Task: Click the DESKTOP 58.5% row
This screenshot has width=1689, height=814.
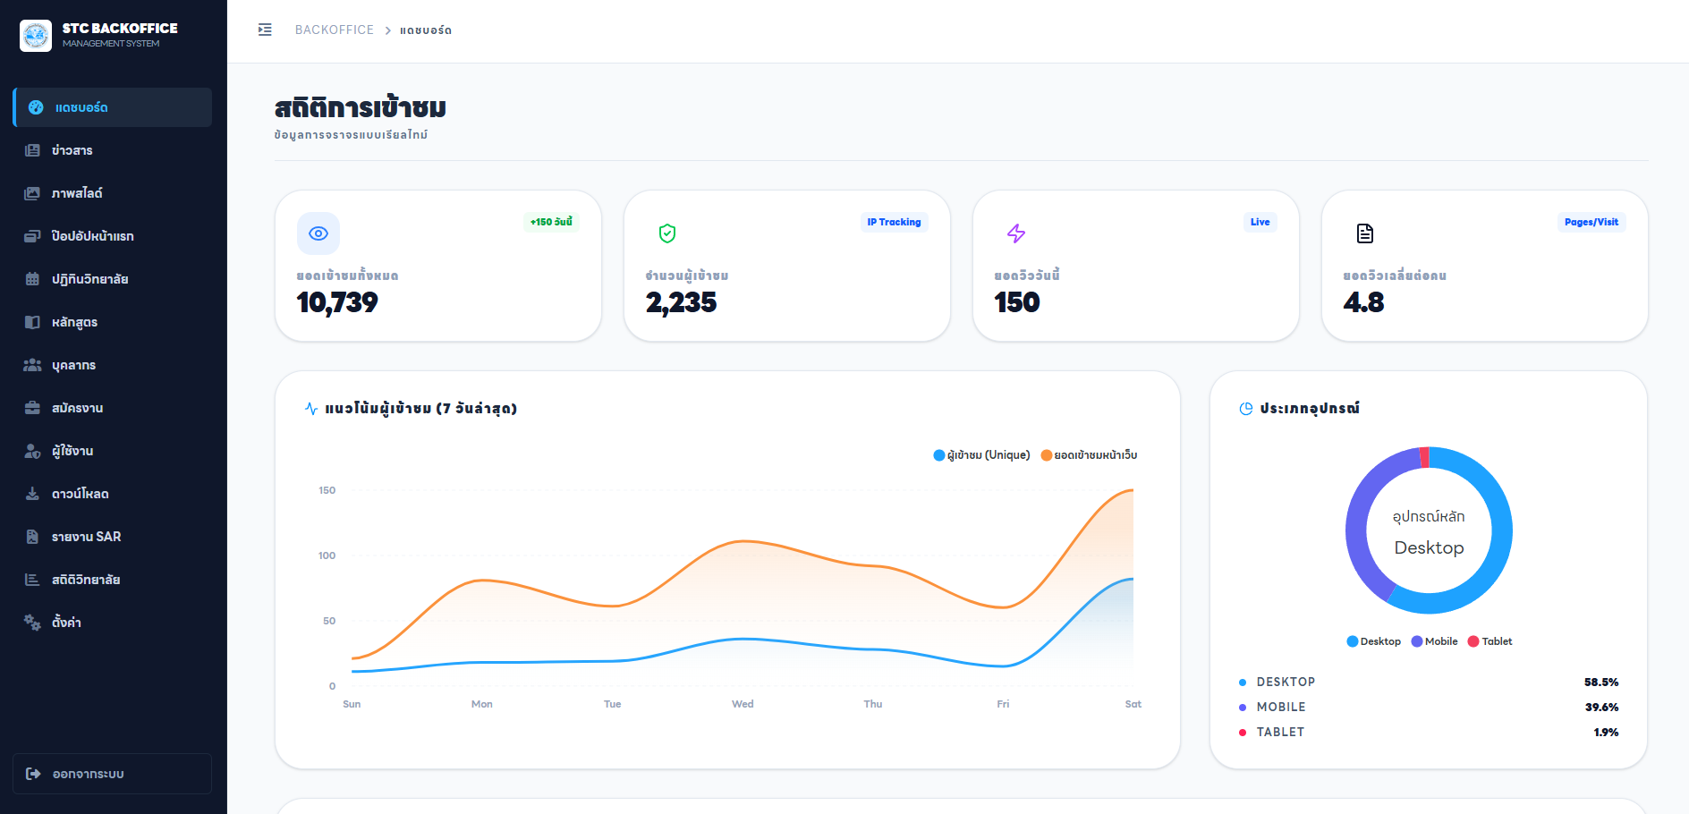Action: pyautogui.click(x=1429, y=683)
